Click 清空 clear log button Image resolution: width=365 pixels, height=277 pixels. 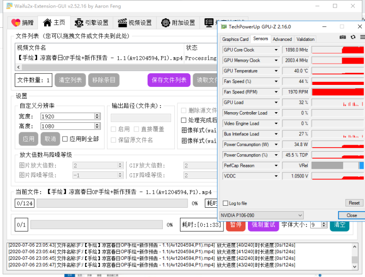(x=340, y=225)
